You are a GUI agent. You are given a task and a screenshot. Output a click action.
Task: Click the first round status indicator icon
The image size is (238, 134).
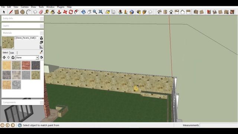pos(3,125)
